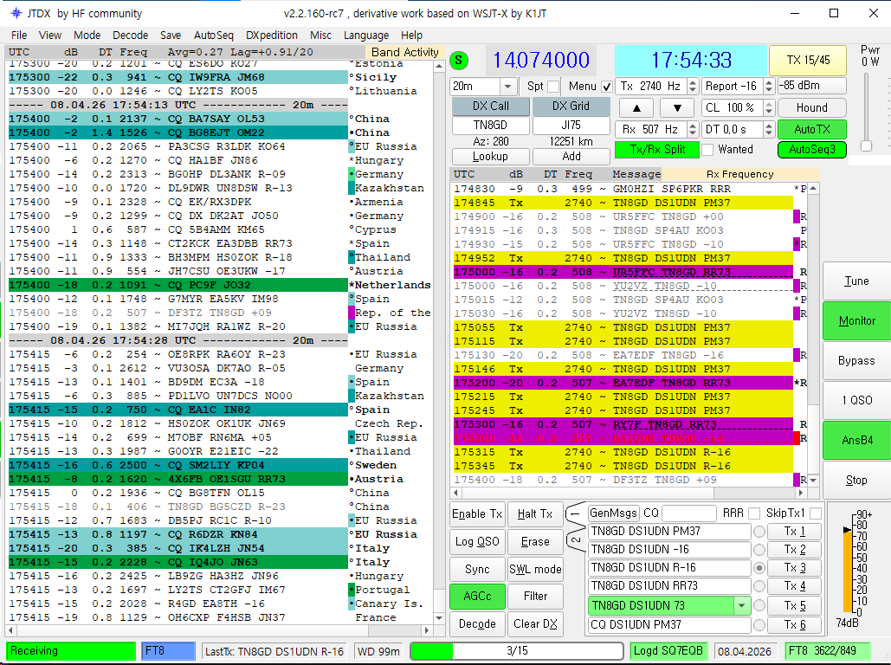The width and height of the screenshot is (891, 665).
Task: Click the 14074000 frequency display
Action: 540,61
